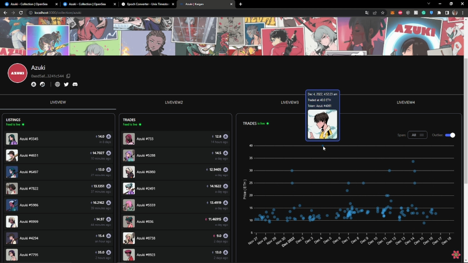This screenshot has width=468, height=263.
Task: Click the Azuki #4061 tooltip image
Action: pyautogui.click(x=323, y=124)
